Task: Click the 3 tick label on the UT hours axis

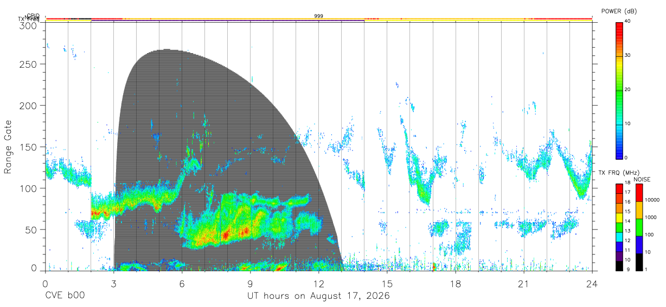Action: pos(113,283)
